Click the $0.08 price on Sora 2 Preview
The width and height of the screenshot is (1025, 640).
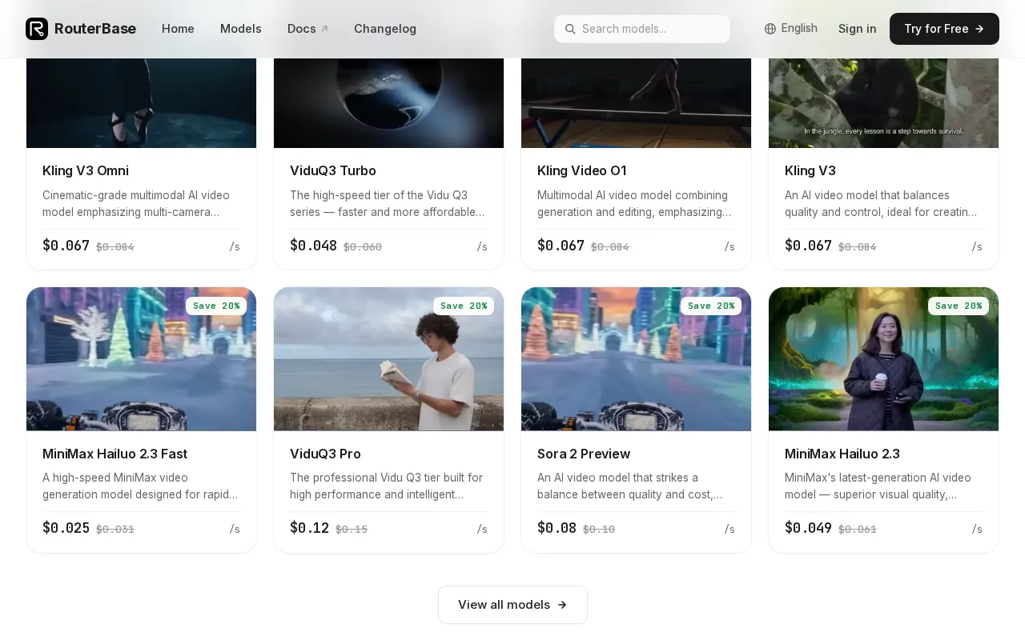tap(557, 528)
